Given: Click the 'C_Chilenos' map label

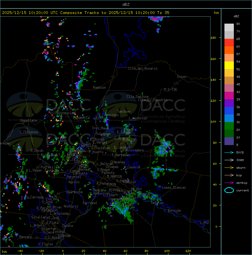Looking at the screenshot, I should [x=29, y=132].
